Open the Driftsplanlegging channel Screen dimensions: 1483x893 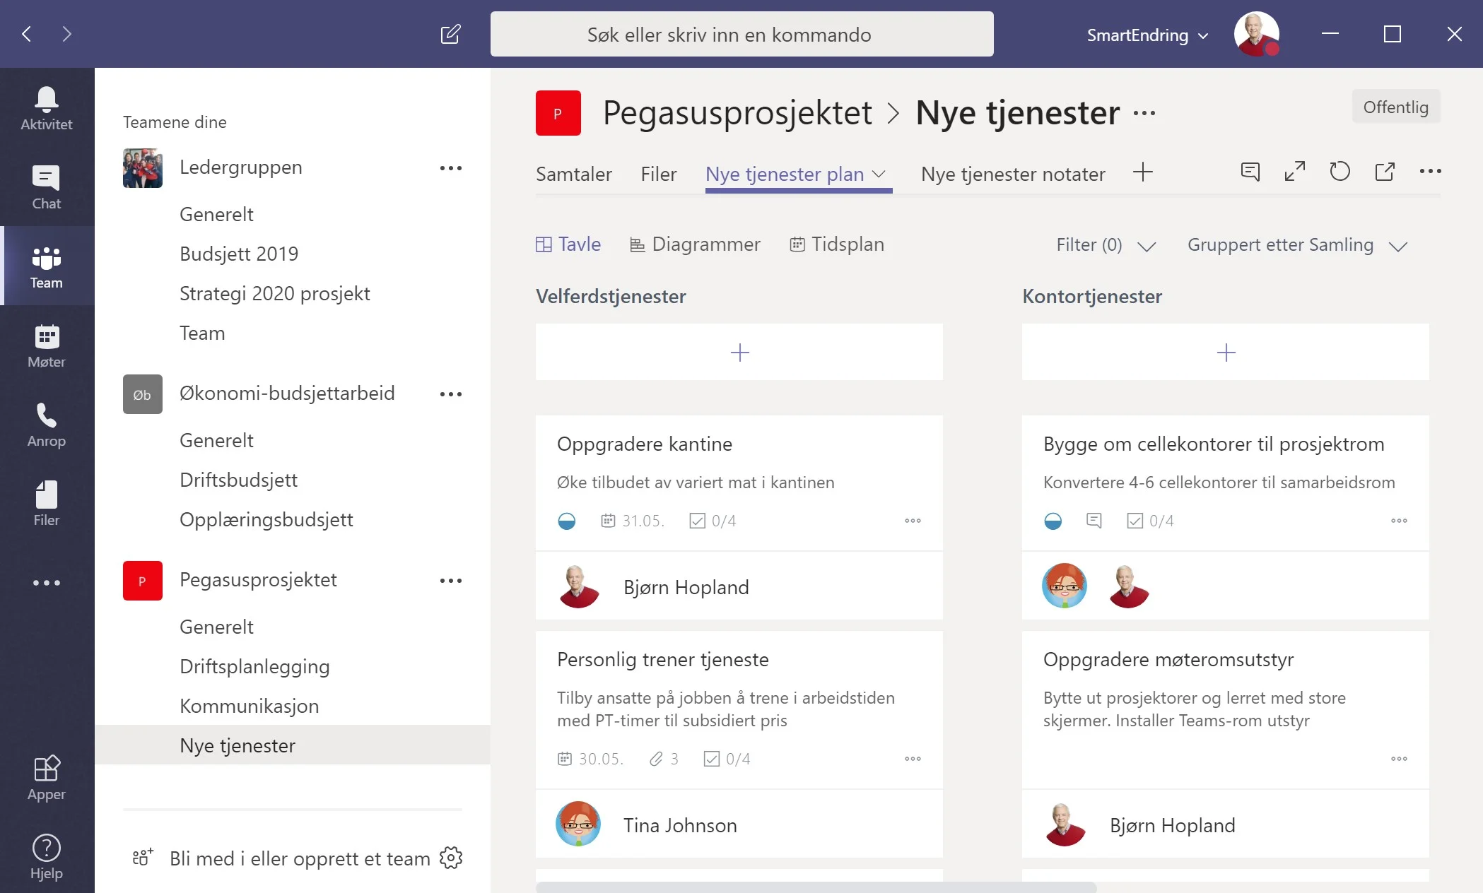click(254, 666)
